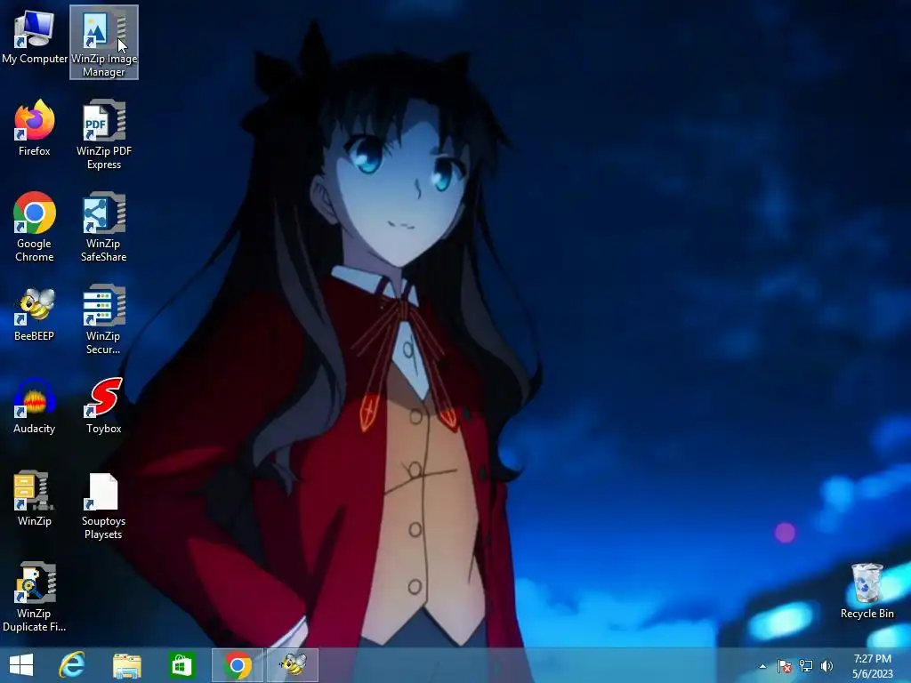The image size is (911, 683).
Task: Select the BeeBEEP desktop icon
Action: 35,314
